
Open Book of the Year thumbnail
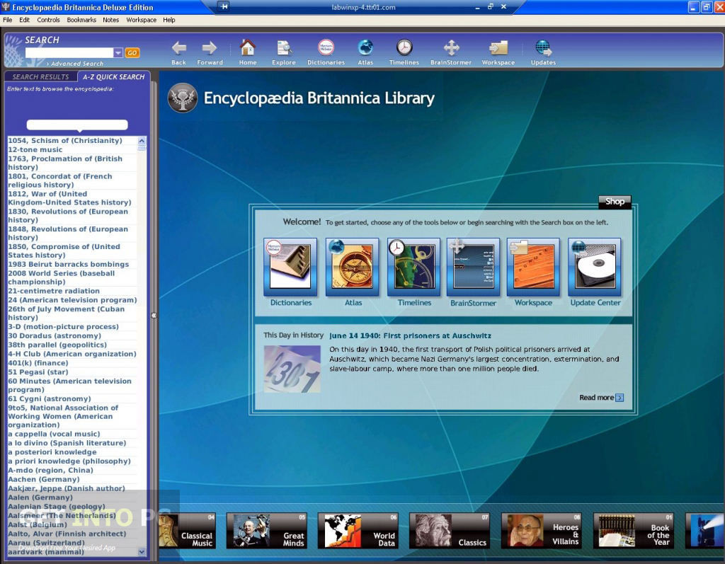click(x=634, y=530)
